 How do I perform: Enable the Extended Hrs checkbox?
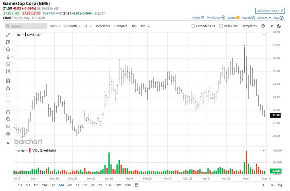click(x=193, y=26)
